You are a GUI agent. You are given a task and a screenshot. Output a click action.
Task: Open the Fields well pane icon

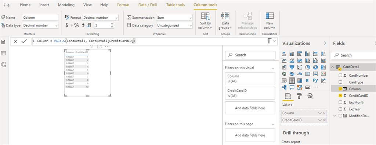[x=288, y=96]
